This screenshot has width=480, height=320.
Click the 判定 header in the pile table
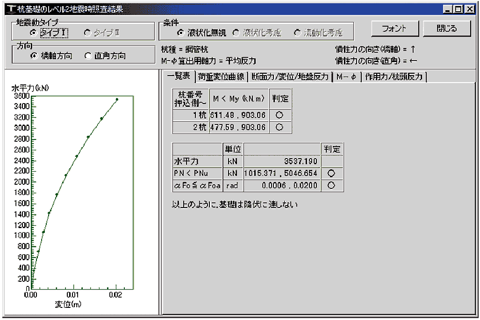point(280,99)
